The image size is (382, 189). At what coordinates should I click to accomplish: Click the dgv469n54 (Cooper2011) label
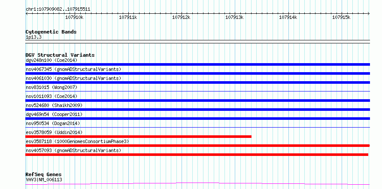[54, 114]
